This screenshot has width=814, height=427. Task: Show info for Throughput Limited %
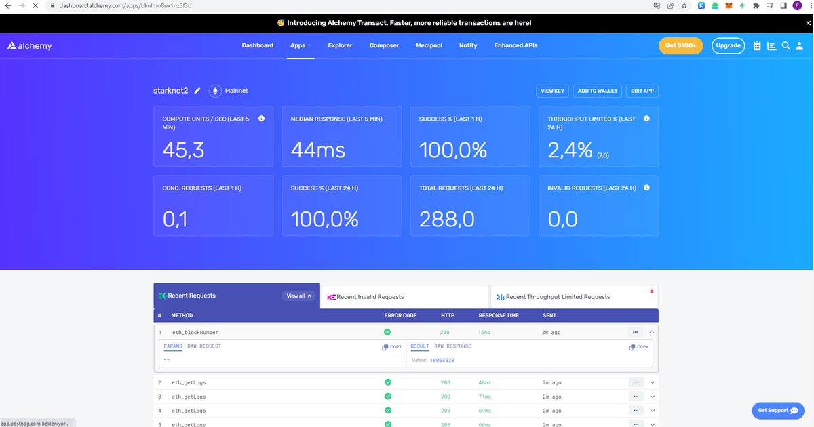[x=646, y=119]
